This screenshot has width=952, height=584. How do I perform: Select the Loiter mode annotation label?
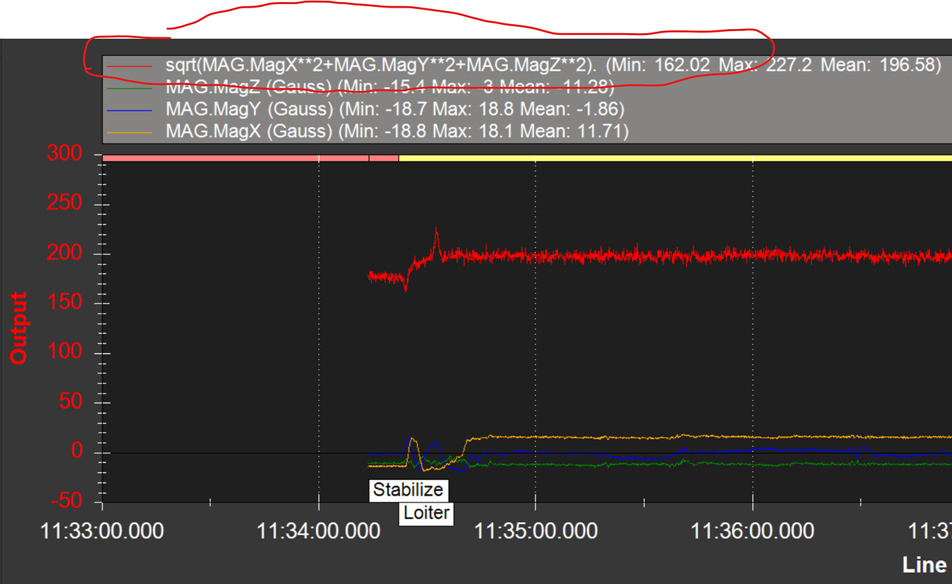pyautogui.click(x=425, y=512)
